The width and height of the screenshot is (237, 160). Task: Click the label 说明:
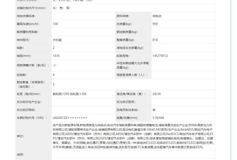[x=20, y=154]
